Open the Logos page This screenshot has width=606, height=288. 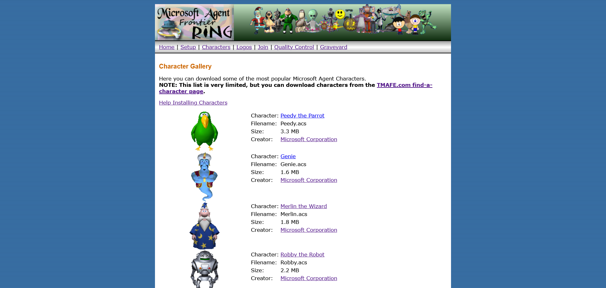[x=244, y=47]
